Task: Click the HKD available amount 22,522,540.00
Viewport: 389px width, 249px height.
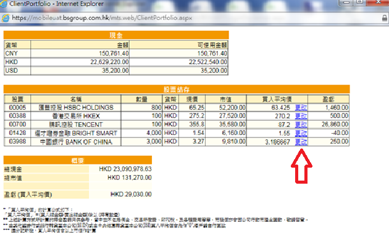Action: [x=208, y=62]
